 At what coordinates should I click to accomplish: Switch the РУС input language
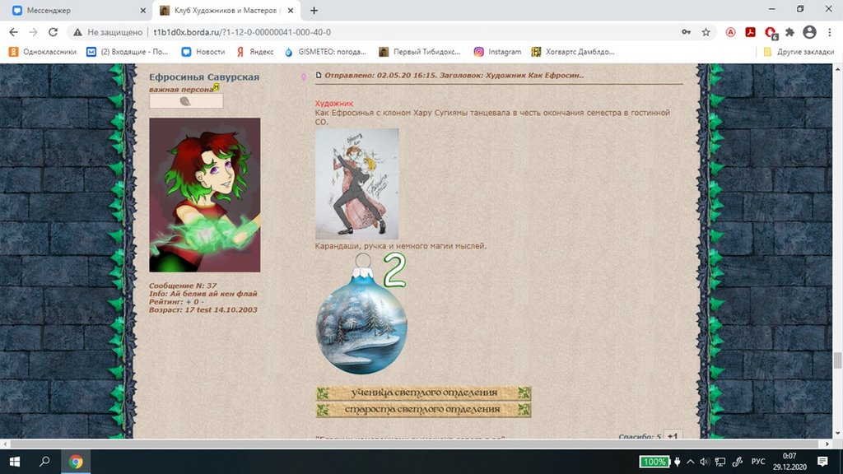pyautogui.click(x=758, y=462)
